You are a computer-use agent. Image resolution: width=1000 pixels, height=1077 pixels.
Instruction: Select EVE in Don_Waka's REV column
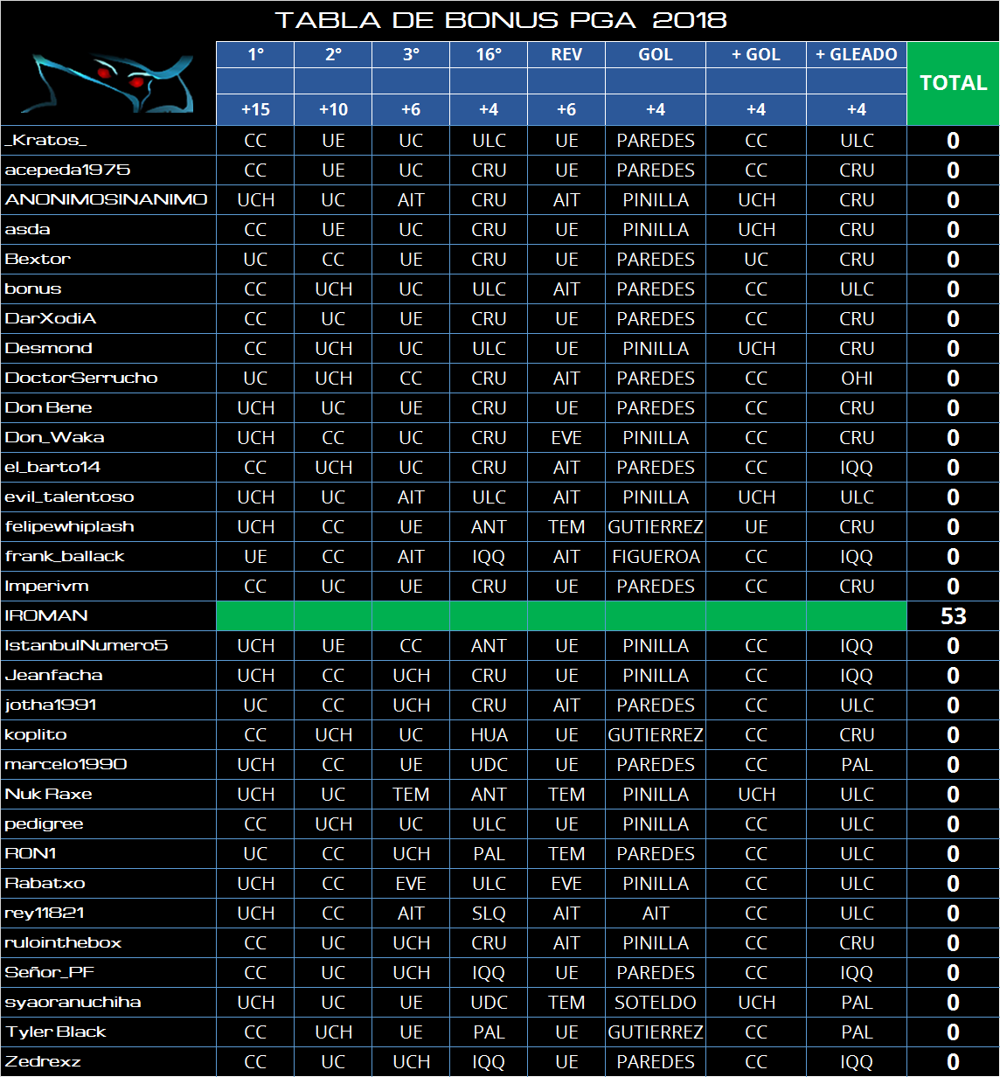[x=566, y=438]
